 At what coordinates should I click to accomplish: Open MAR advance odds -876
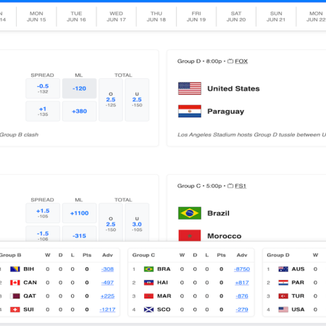[x=242, y=296]
